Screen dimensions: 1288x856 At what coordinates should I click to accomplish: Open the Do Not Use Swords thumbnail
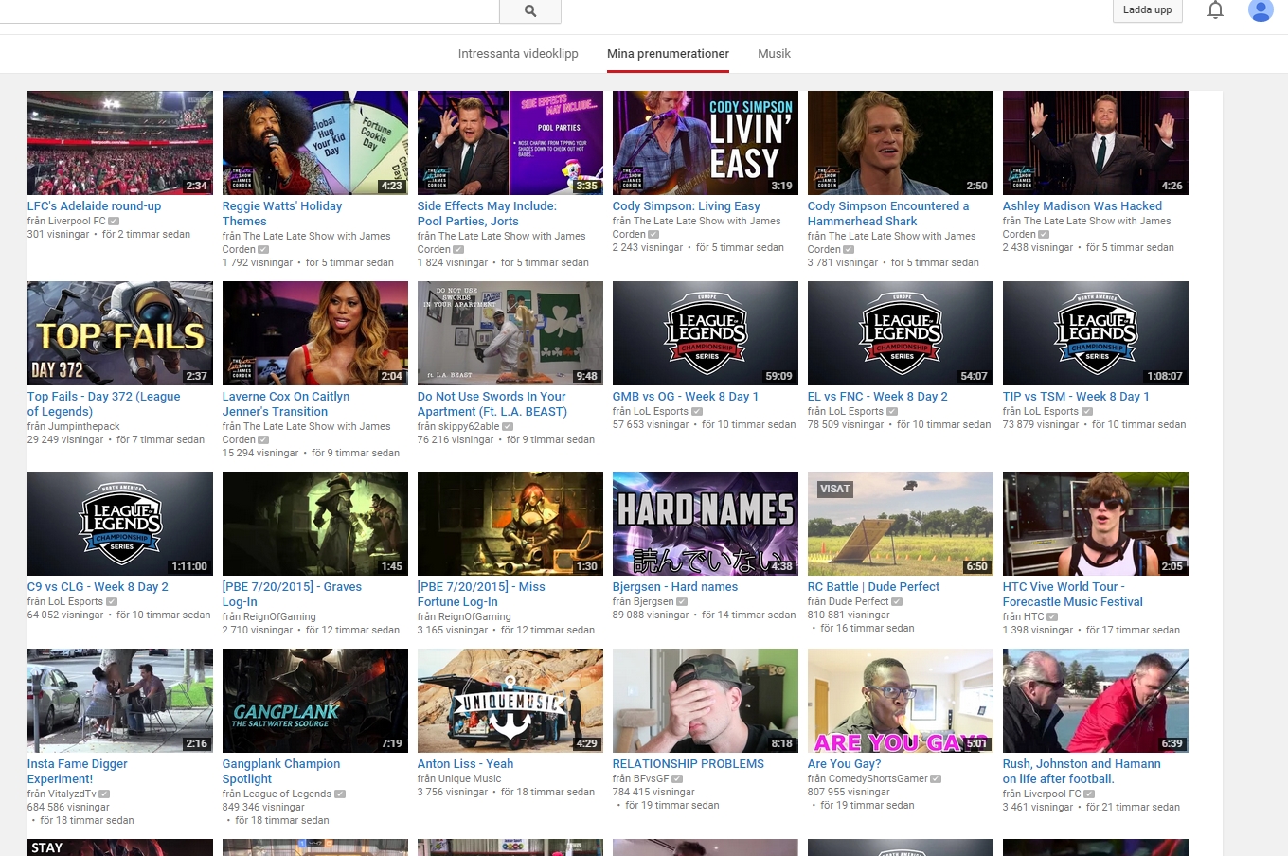(510, 333)
